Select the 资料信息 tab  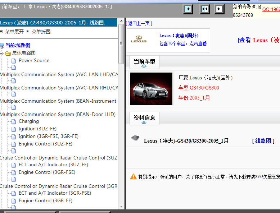click(144, 118)
